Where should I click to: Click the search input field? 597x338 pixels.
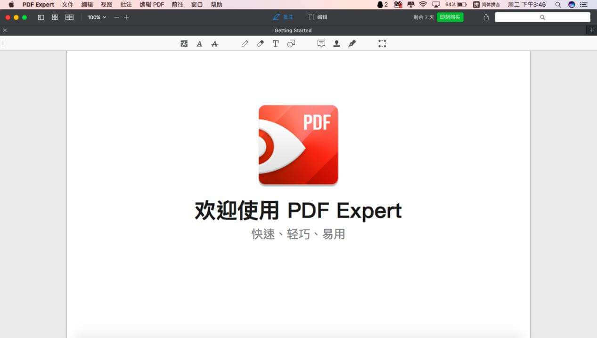[x=542, y=17]
